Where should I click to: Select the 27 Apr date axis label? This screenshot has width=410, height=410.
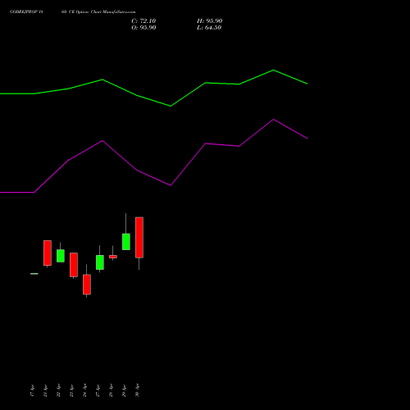pyautogui.click(x=98, y=390)
